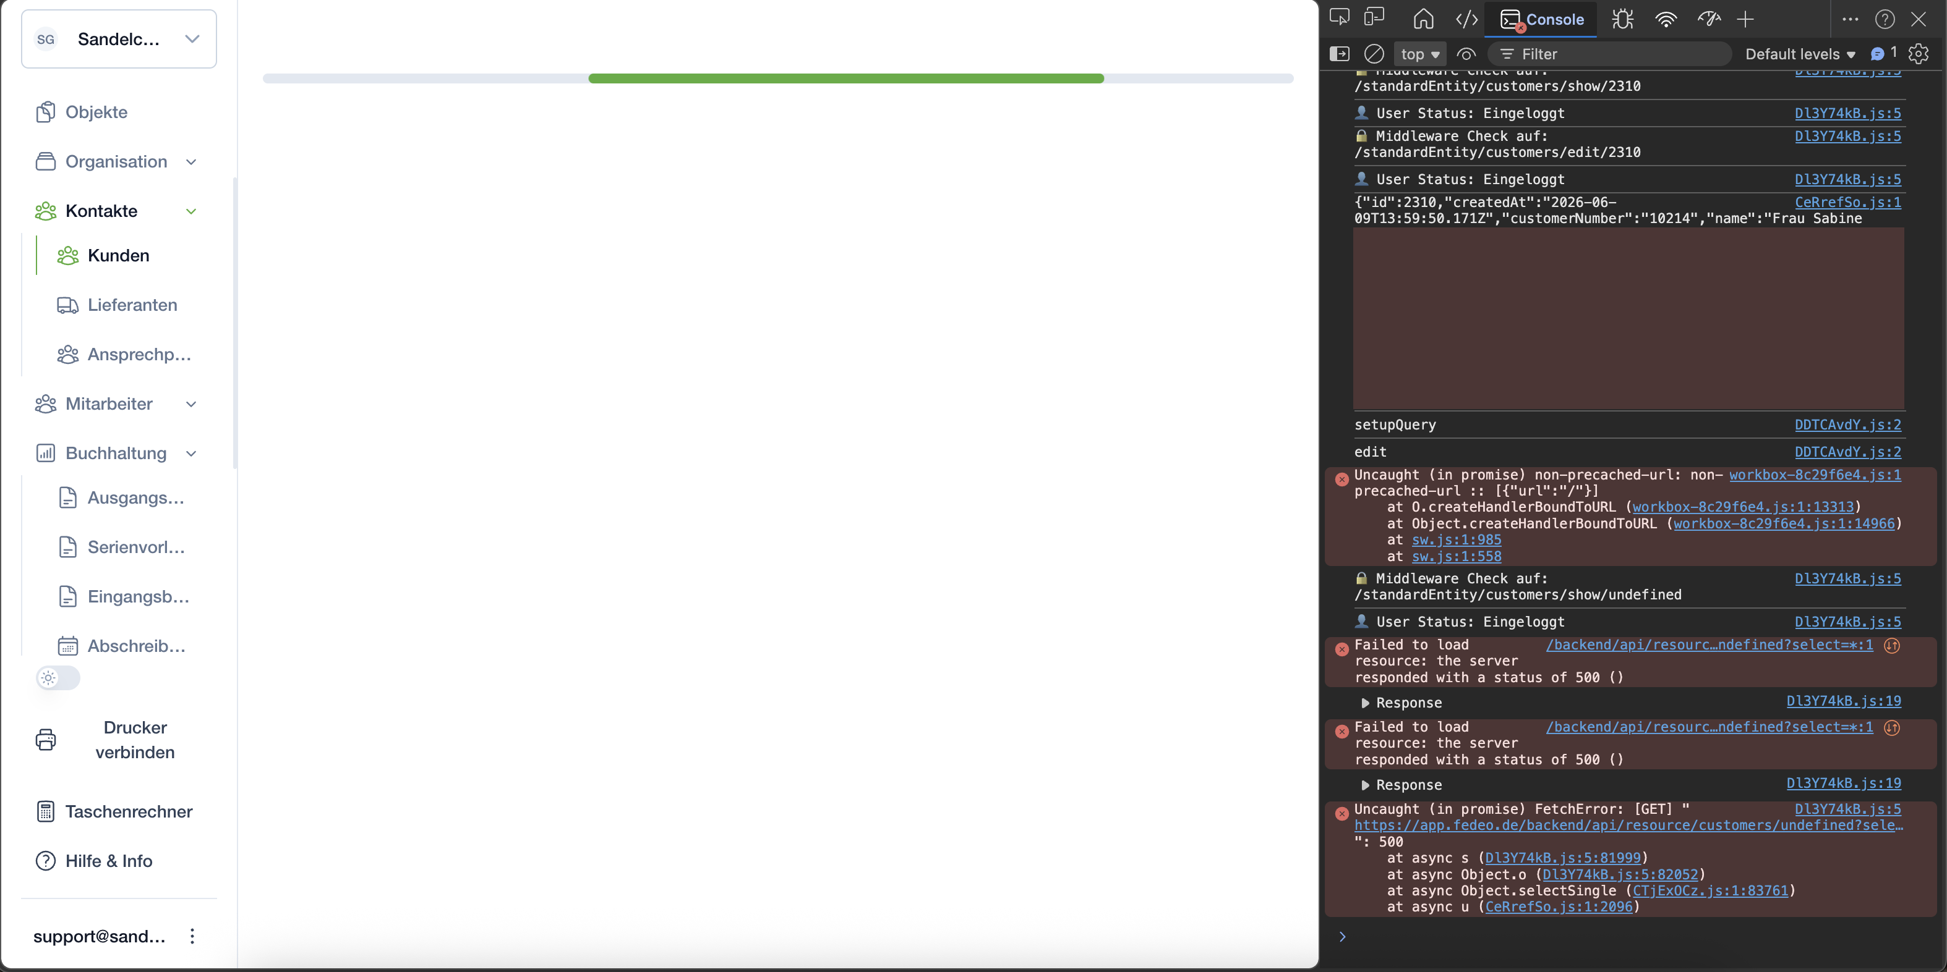This screenshot has height=972, width=1947.
Task: Click the second failed-request network icon
Action: tap(1892, 727)
